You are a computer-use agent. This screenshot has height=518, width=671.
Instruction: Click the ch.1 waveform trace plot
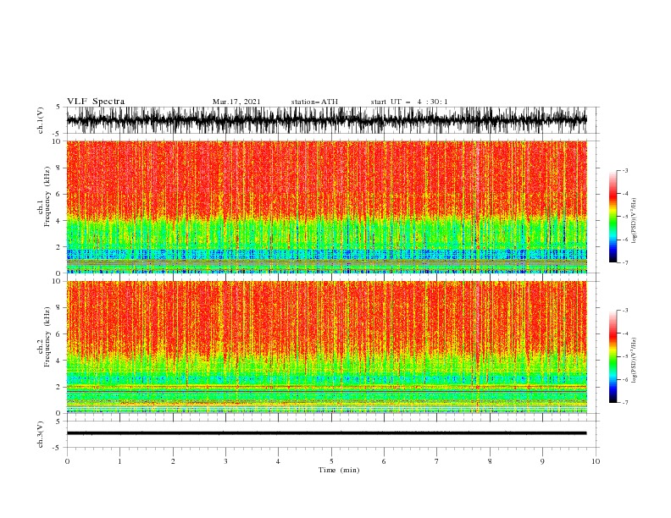(x=326, y=120)
